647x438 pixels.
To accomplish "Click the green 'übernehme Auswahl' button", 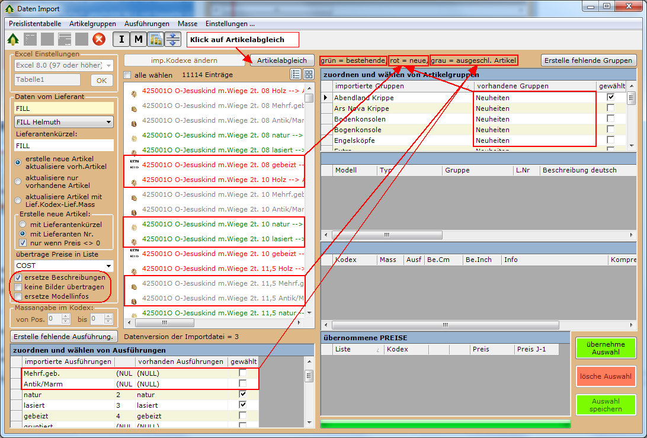I will (x=606, y=348).
